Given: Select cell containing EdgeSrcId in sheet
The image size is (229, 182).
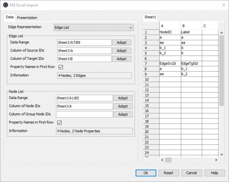Looking at the screenshot, I should tap(170, 64).
